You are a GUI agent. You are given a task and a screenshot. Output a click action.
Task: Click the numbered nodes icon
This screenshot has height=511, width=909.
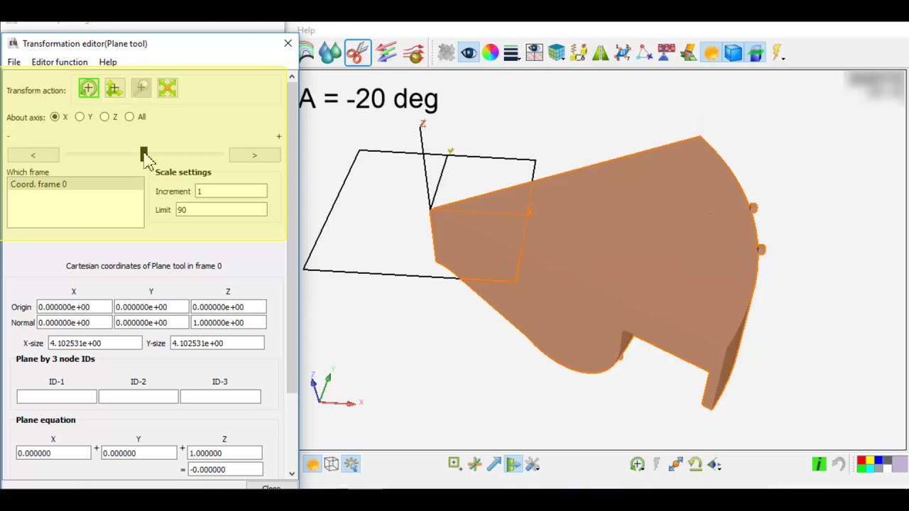pos(622,53)
